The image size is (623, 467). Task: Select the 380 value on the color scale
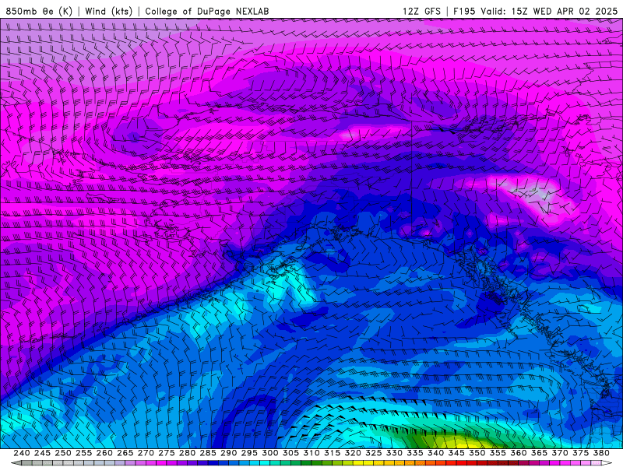(x=601, y=453)
